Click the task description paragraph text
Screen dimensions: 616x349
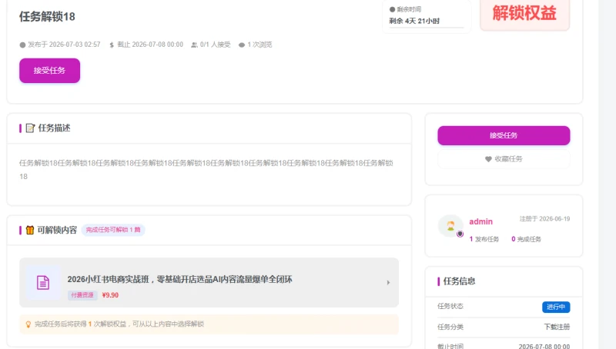point(206,169)
